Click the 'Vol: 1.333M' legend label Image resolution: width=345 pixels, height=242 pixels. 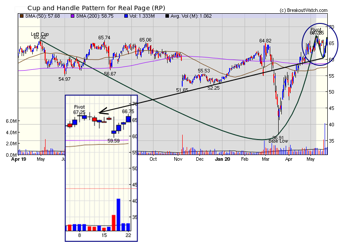[x=142, y=16]
